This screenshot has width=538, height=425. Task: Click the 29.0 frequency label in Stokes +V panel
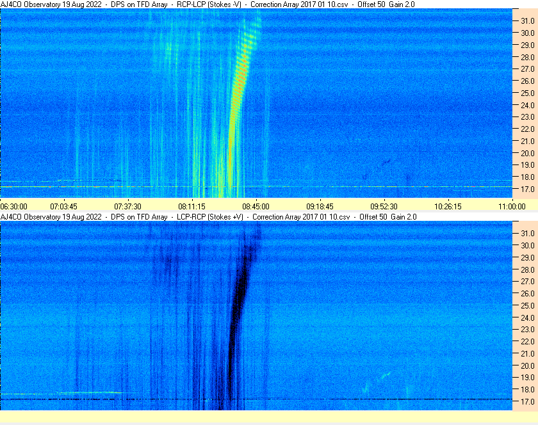[528, 257]
